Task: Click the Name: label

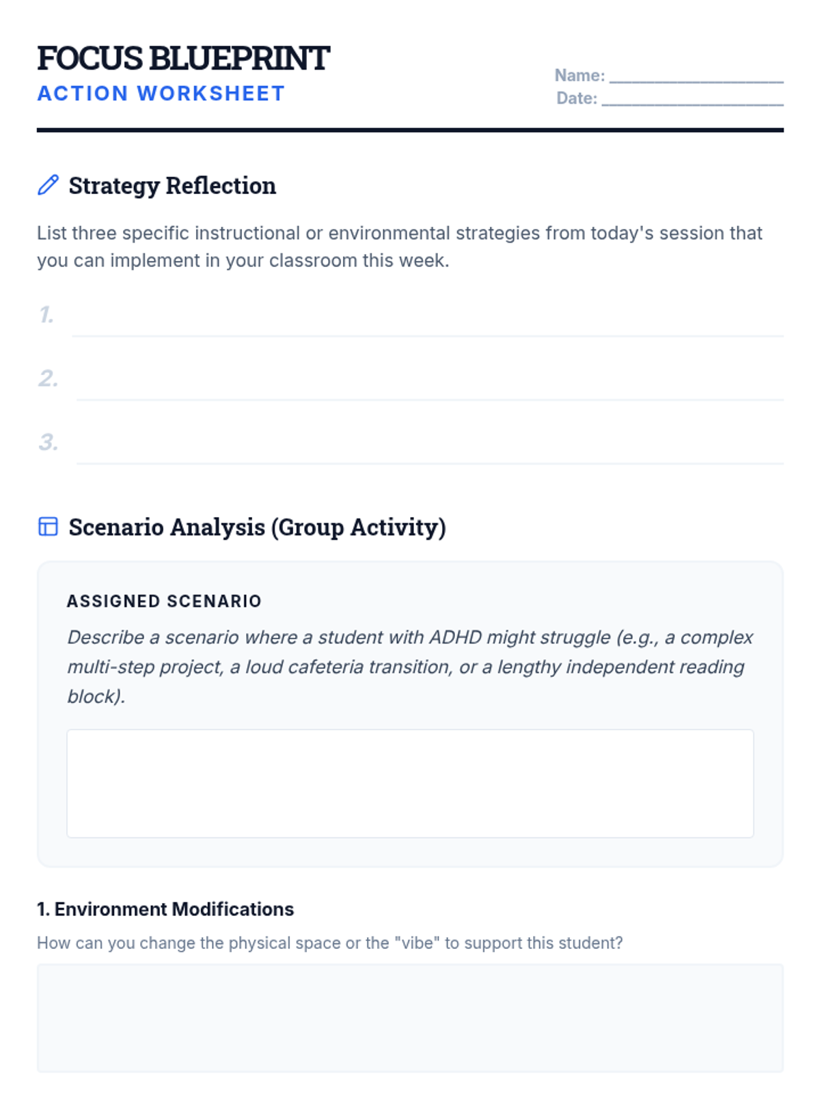Action: tap(579, 75)
